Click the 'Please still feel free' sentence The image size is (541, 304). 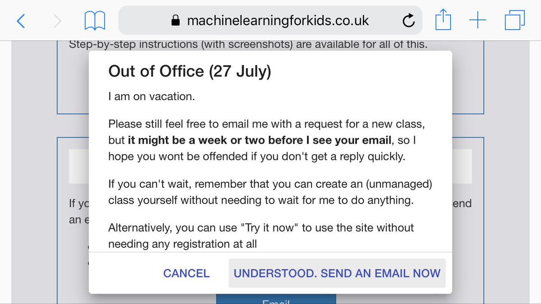click(x=266, y=123)
